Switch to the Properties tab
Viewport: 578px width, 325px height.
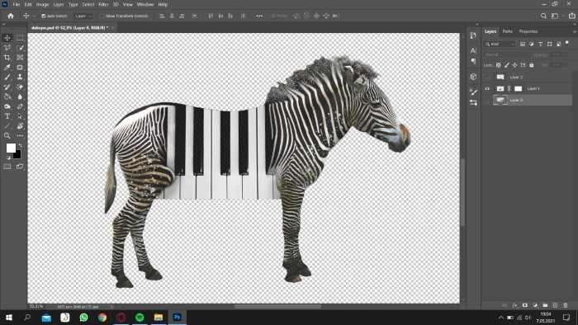pyautogui.click(x=528, y=31)
